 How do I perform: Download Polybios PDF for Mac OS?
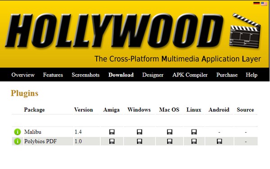pos(170,141)
